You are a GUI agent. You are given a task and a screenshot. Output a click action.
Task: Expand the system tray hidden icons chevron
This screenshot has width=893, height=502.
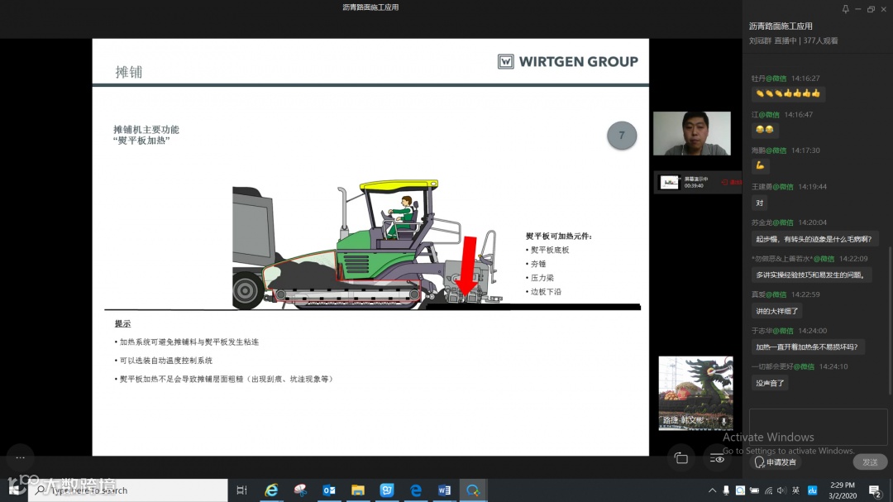click(712, 490)
